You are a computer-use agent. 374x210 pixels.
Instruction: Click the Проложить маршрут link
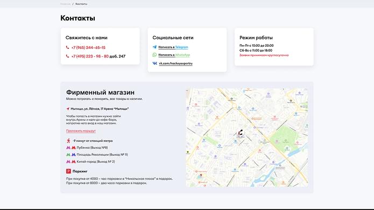coord(81,131)
